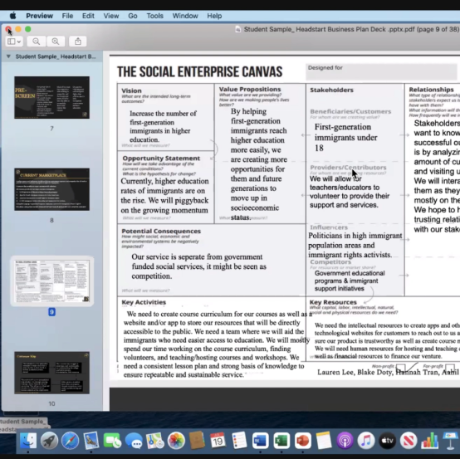Open Messages from the dock

134,441
